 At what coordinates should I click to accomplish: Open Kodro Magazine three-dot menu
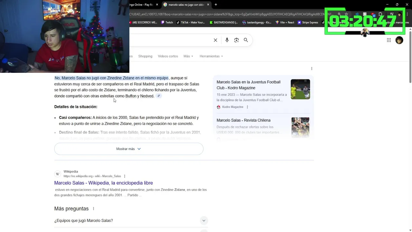pos(247,107)
